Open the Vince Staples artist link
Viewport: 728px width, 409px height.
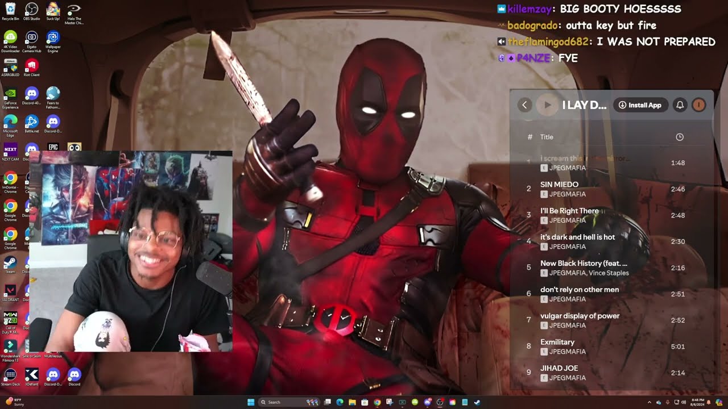pos(610,273)
